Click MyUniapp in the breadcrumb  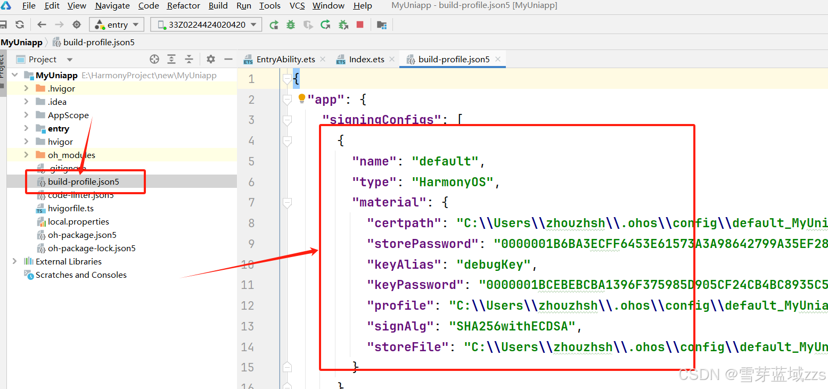[21, 42]
